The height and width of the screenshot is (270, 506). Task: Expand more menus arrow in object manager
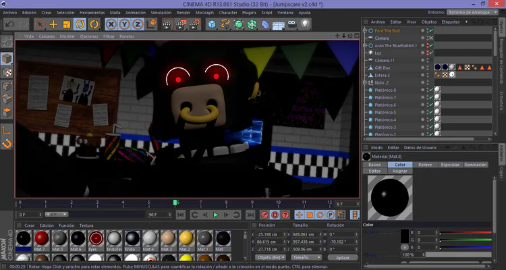pyautogui.click(x=467, y=22)
